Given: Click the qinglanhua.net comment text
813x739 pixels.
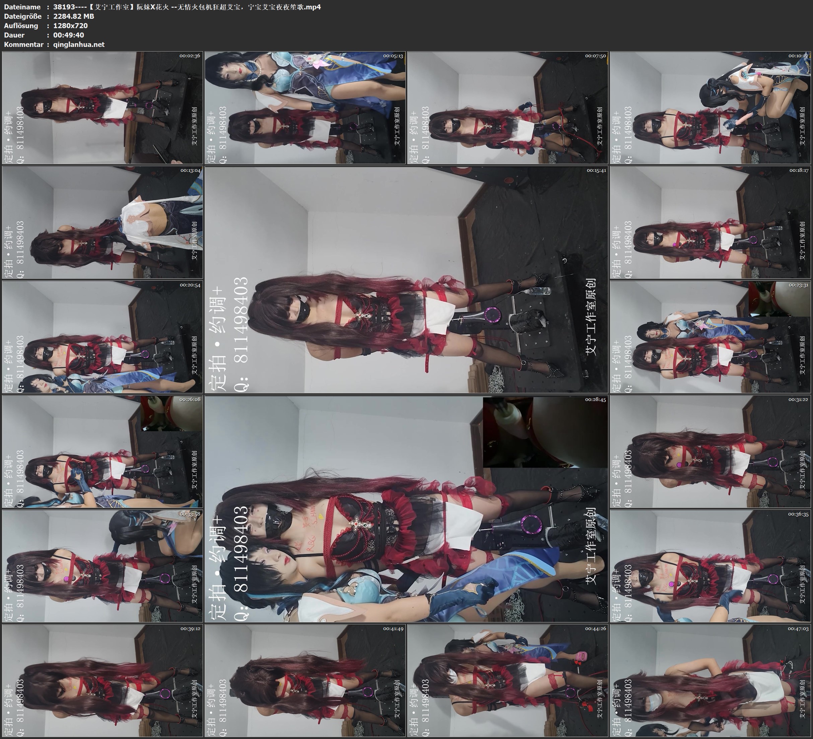Looking at the screenshot, I should (x=79, y=44).
